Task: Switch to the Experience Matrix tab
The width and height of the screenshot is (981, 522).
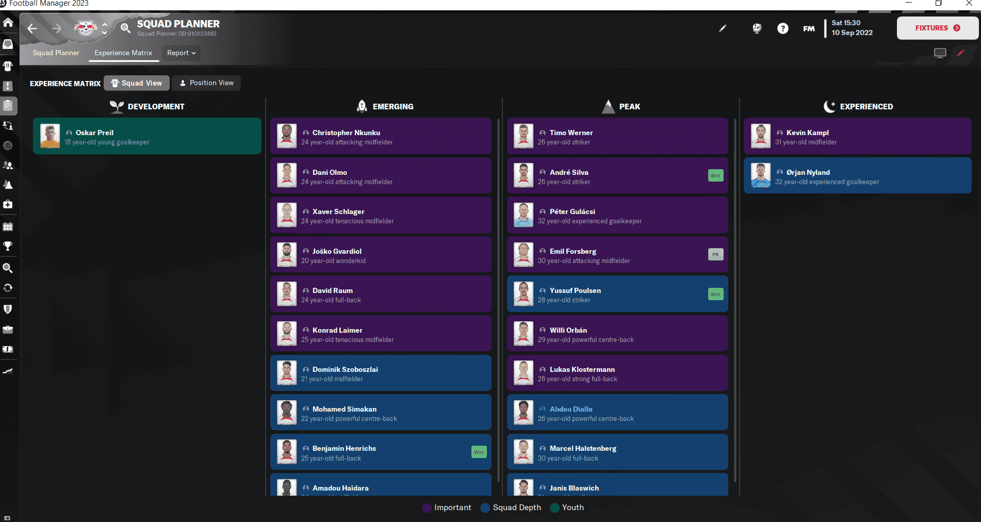Action: 123,53
